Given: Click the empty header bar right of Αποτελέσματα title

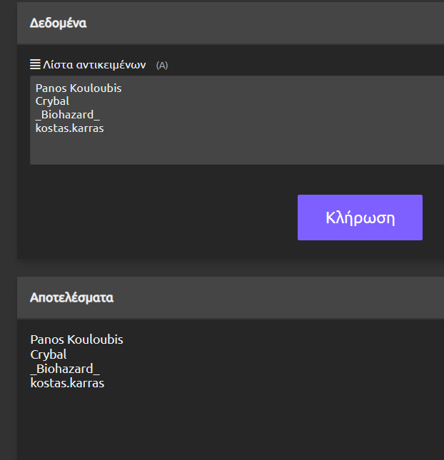Looking at the screenshot, I should tap(279, 297).
